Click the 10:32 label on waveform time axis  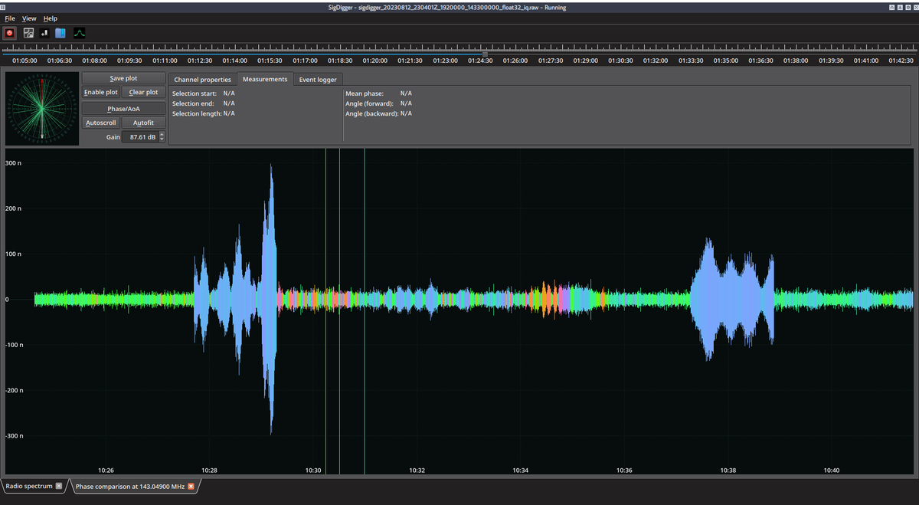[x=417, y=470]
